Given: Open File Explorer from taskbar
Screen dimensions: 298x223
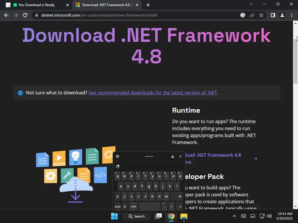Looking at the screenshot, I should (184, 216).
